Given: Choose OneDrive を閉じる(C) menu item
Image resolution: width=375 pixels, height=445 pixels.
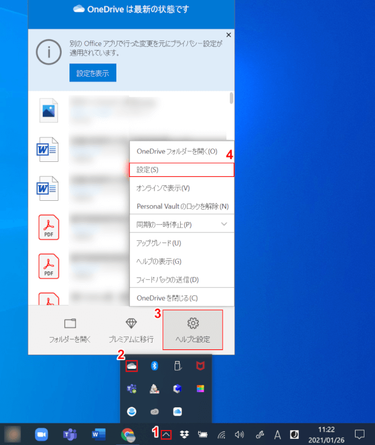Looking at the screenshot, I should click(x=181, y=298).
